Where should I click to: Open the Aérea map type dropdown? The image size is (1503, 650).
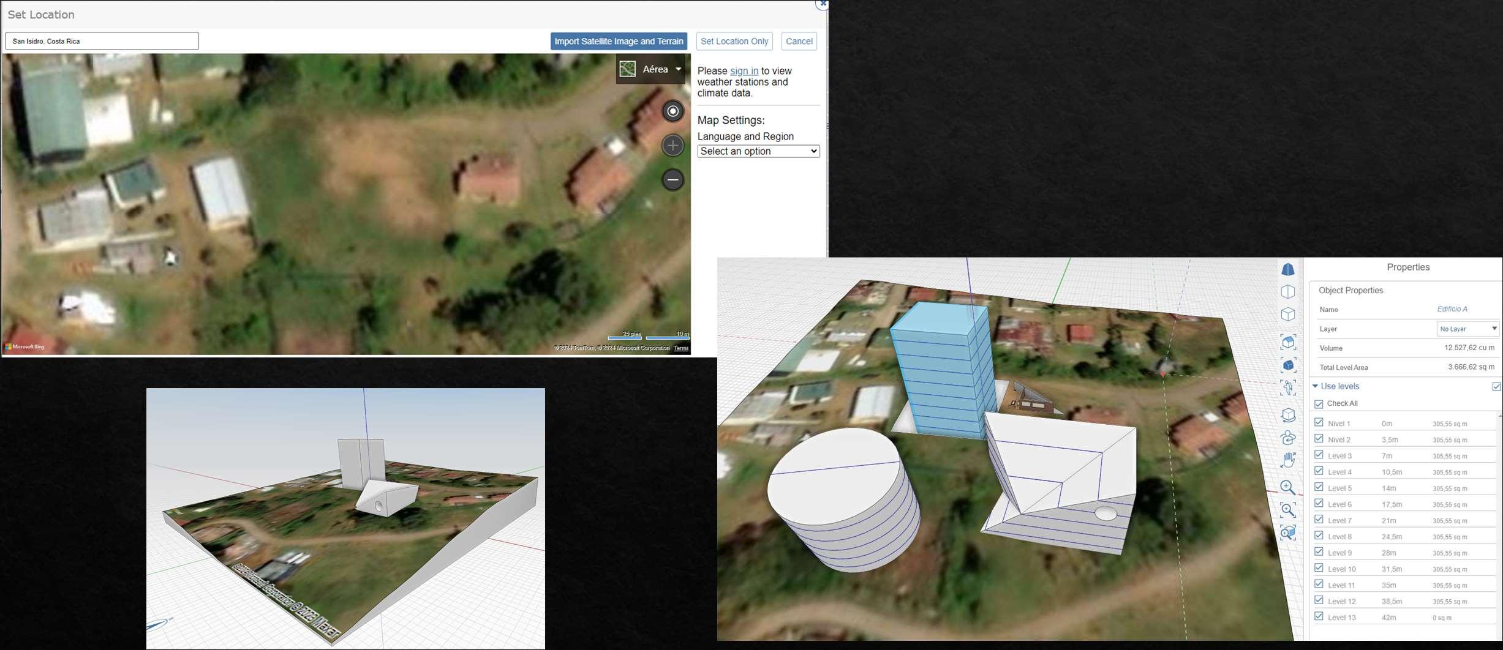(x=650, y=69)
